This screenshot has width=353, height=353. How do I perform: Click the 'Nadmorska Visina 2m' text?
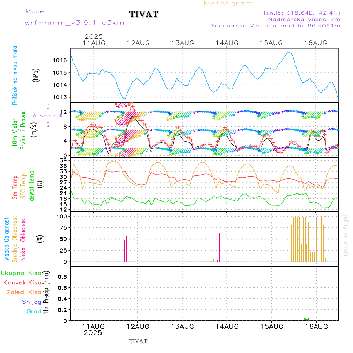tap(304, 19)
